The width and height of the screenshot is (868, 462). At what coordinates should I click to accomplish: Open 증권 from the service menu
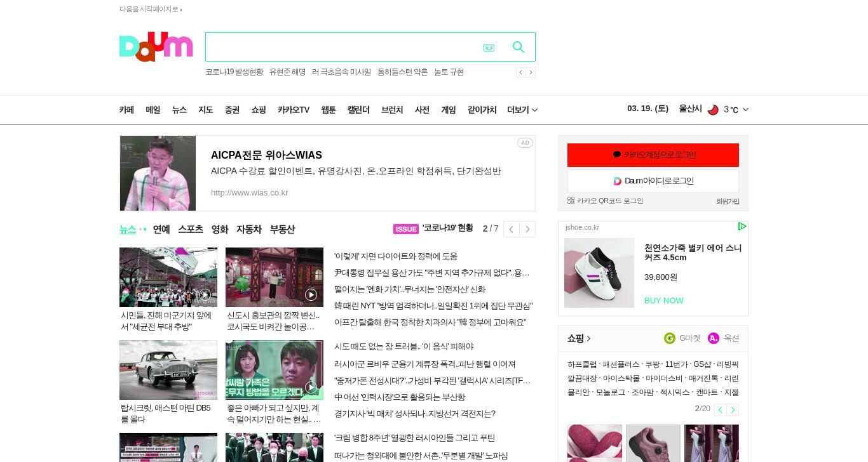232,110
